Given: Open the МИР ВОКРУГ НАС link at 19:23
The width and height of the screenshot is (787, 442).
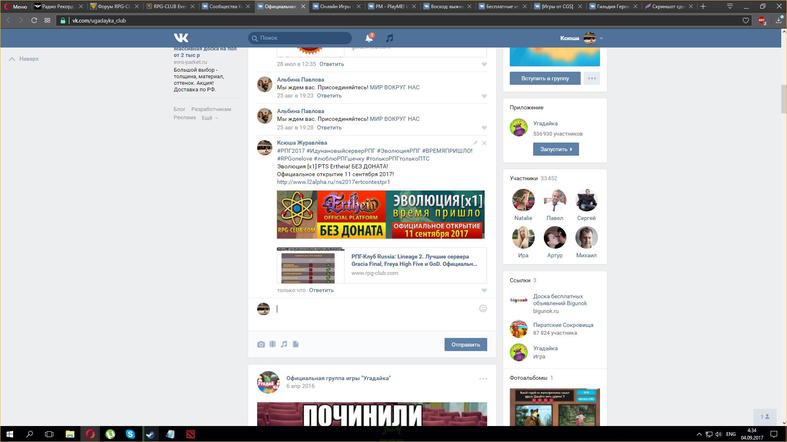Looking at the screenshot, I should [x=395, y=87].
